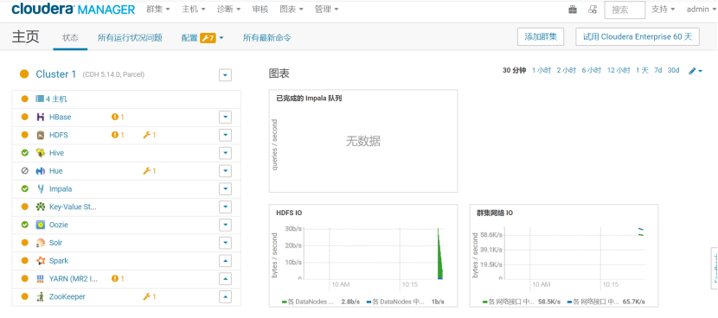Screen dimensions: 718x318
Task: Switch to 所有最新命令 tab
Action: tap(267, 38)
